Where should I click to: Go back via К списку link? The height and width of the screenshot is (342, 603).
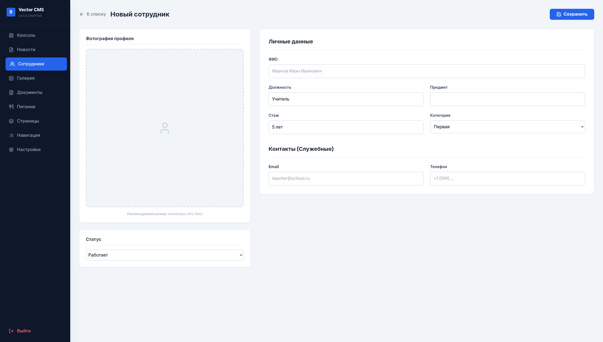coord(93,14)
